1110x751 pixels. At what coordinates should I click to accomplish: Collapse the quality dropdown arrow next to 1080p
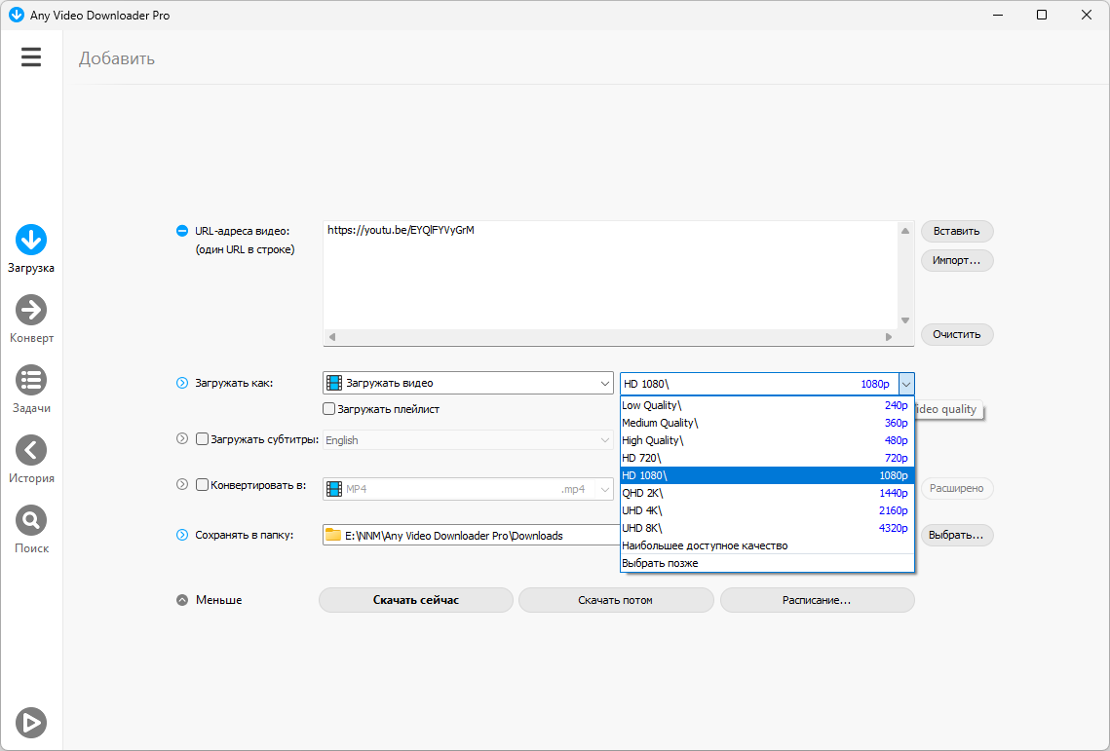(x=906, y=384)
